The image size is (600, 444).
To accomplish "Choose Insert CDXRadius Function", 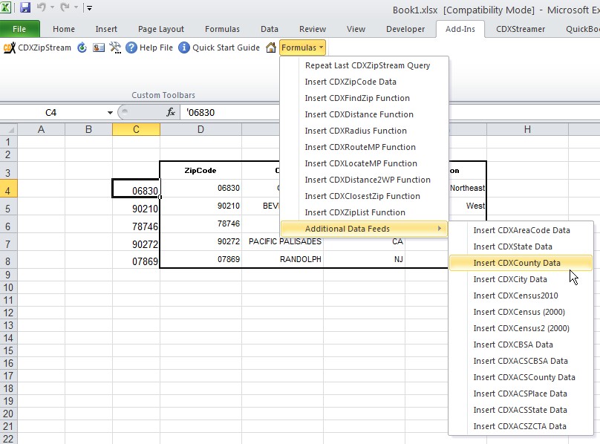I will pos(364,131).
